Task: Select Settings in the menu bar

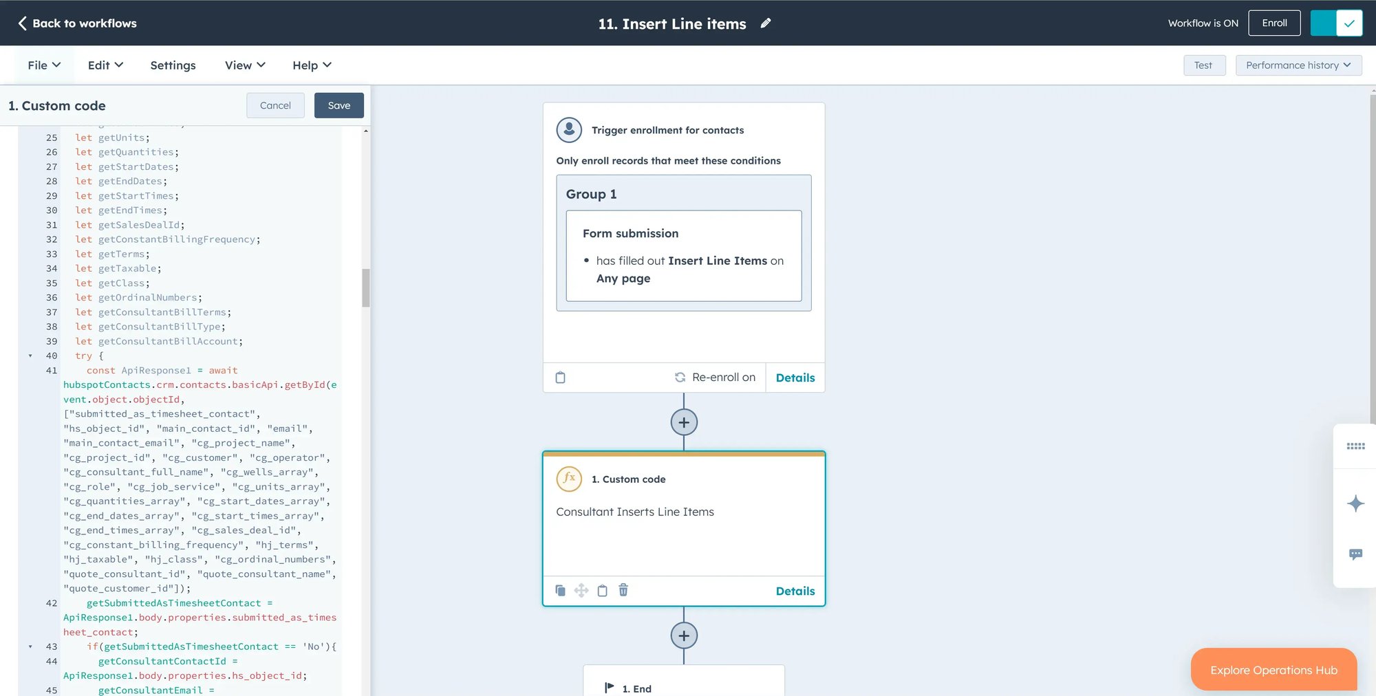Action: pyautogui.click(x=173, y=65)
